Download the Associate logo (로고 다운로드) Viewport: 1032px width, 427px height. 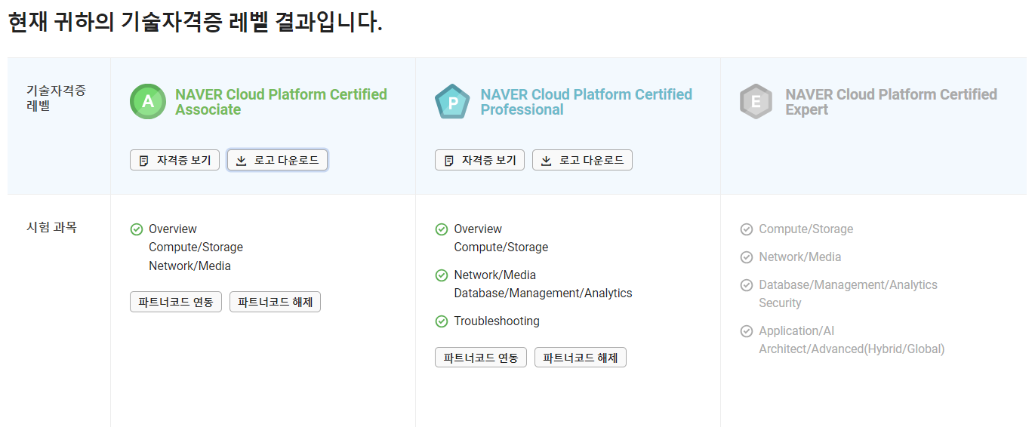277,160
